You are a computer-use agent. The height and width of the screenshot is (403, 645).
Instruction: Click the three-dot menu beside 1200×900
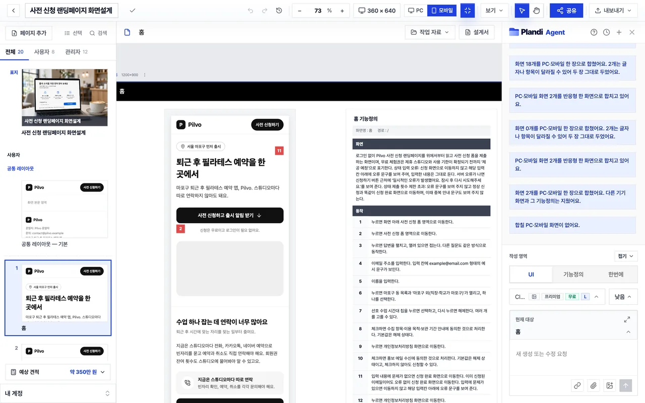coord(145,75)
